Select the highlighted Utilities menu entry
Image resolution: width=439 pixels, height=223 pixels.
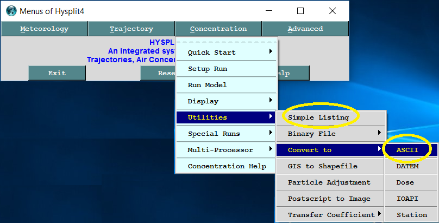(226, 117)
